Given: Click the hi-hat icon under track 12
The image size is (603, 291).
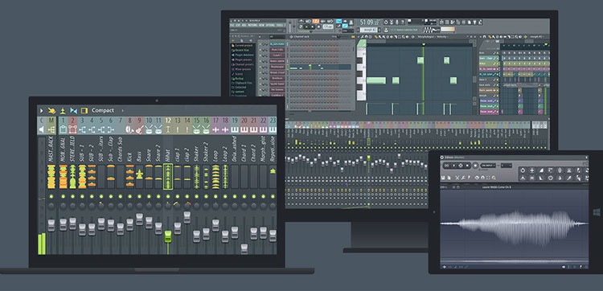Looking at the screenshot, I should coord(168,129).
